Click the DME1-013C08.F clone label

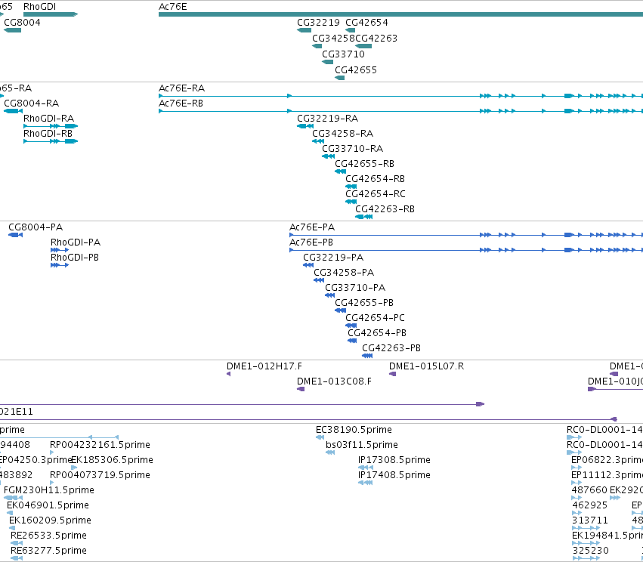334,381
